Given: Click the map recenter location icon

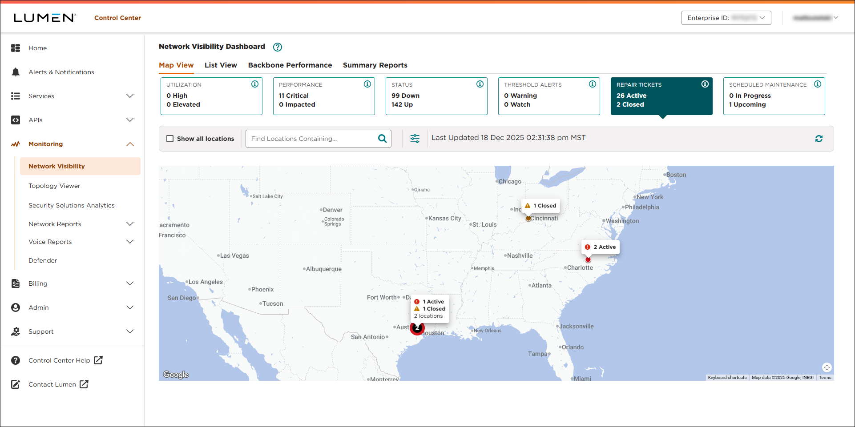Looking at the screenshot, I should pos(827,367).
